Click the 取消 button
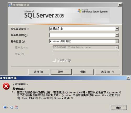 [x=61, y=72]
